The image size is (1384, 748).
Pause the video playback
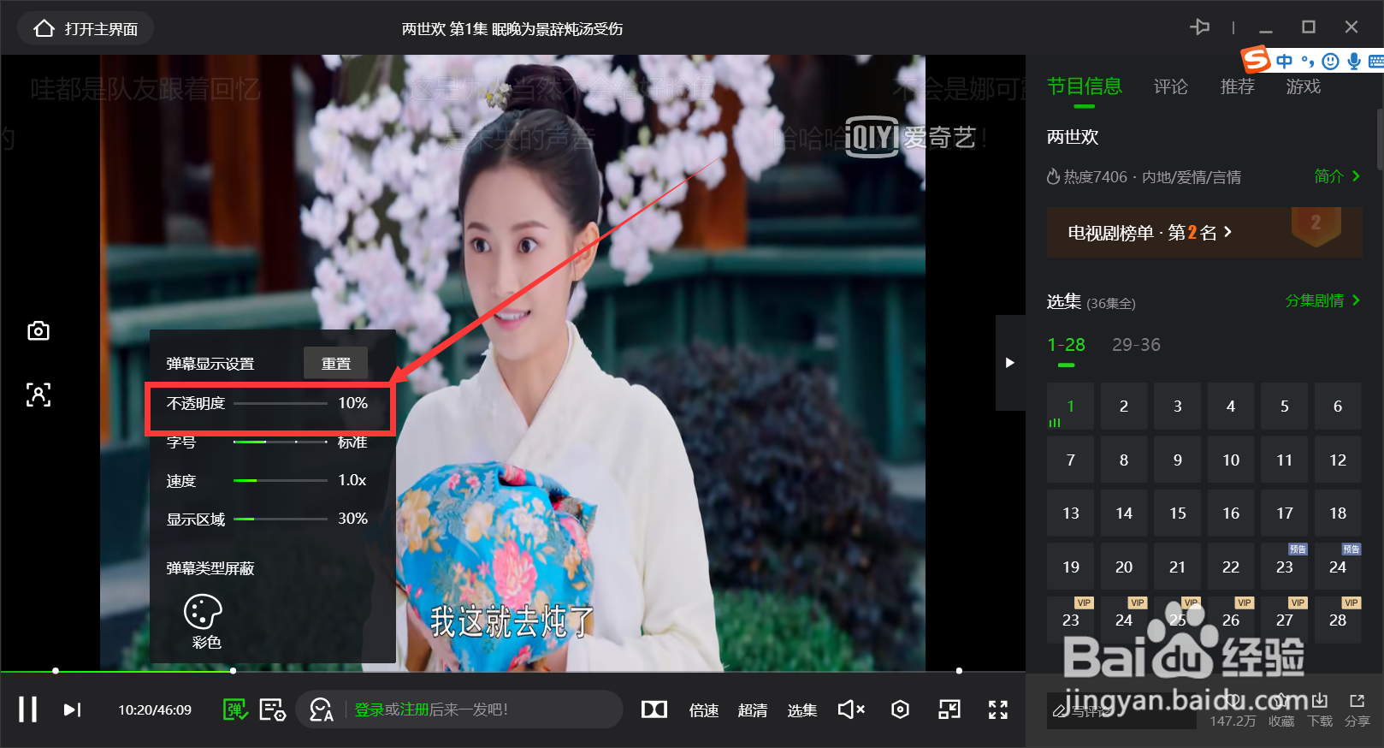[27, 709]
